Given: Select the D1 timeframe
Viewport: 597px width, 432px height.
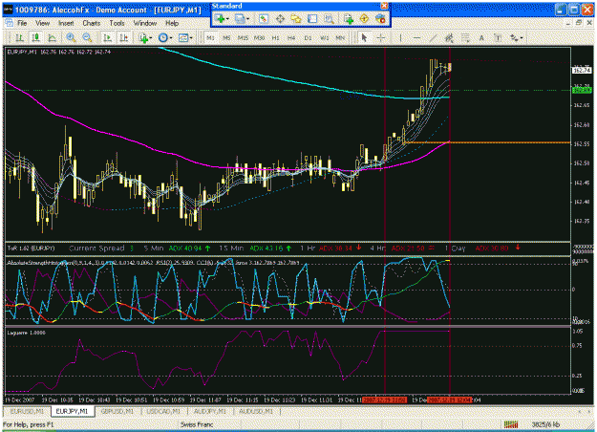Looking at the screenshot, I should (308, 37).
